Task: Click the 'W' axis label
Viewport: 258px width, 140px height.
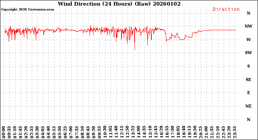Action: coord(248,40)
